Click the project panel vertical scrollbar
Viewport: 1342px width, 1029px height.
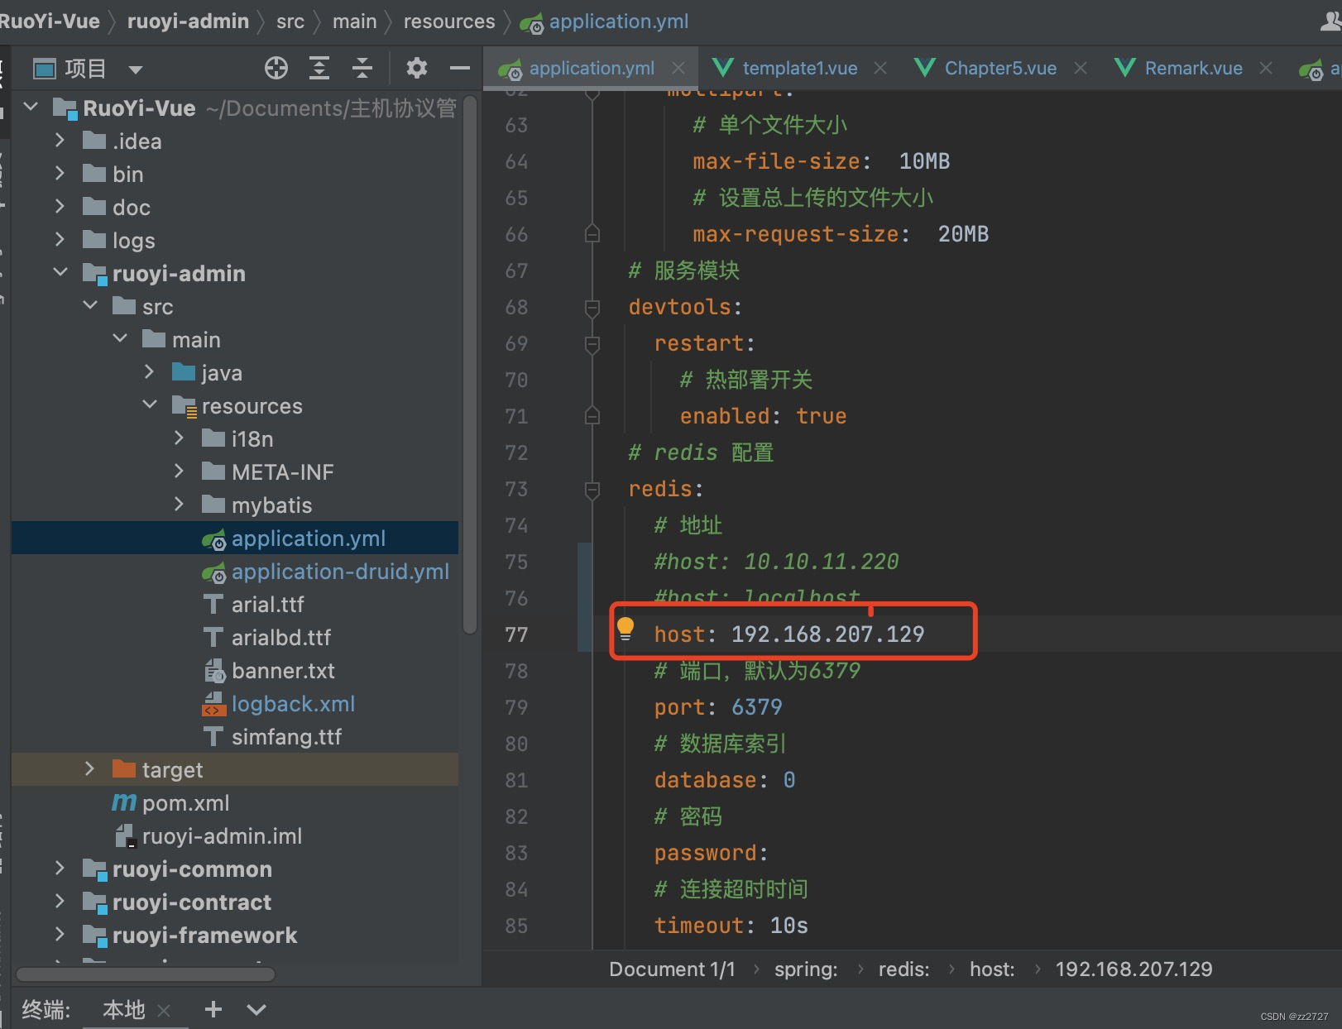tap(469, 364)
